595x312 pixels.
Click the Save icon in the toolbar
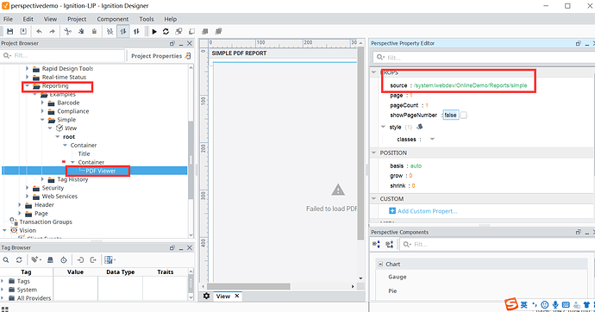[10, 32]
